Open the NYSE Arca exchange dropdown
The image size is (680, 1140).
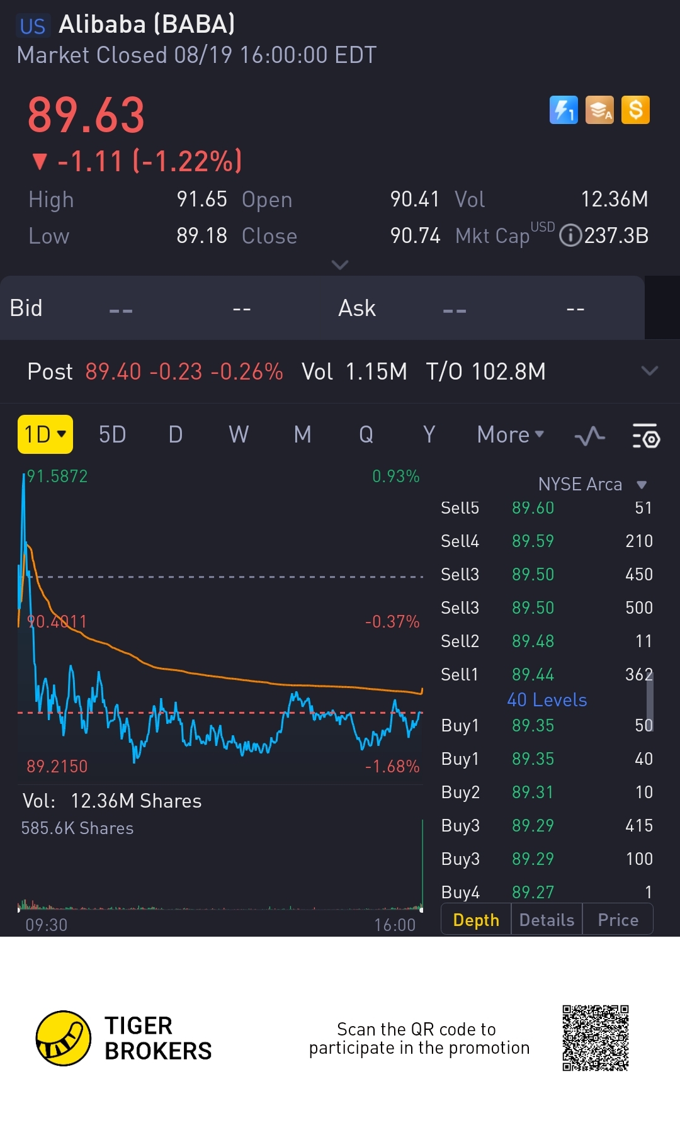pos(592,484)
